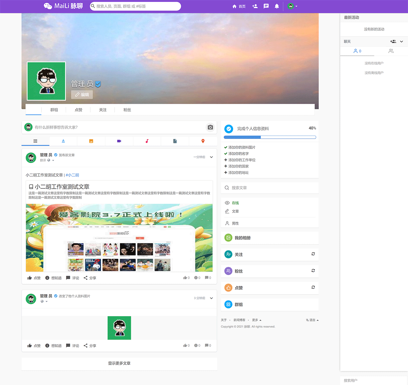
Task: Select the location post type icon
Action: point(203,141)
